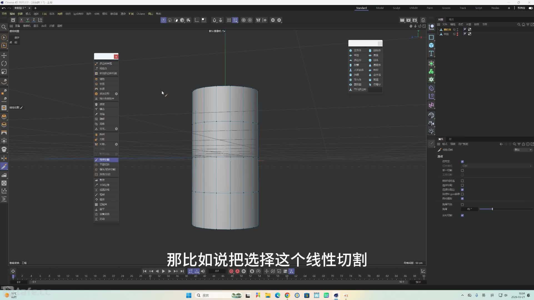Switch to the Sculpt layout tab

pos(396,8)
